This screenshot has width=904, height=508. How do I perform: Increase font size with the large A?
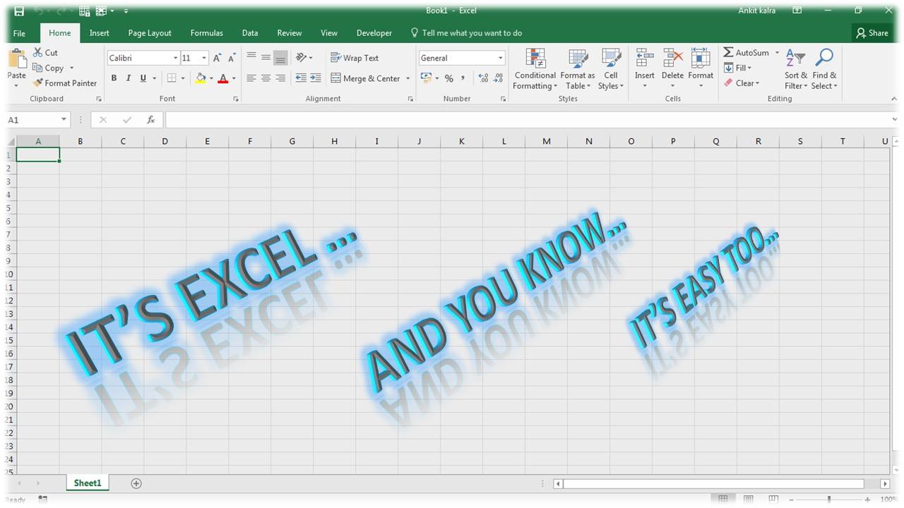218,58
